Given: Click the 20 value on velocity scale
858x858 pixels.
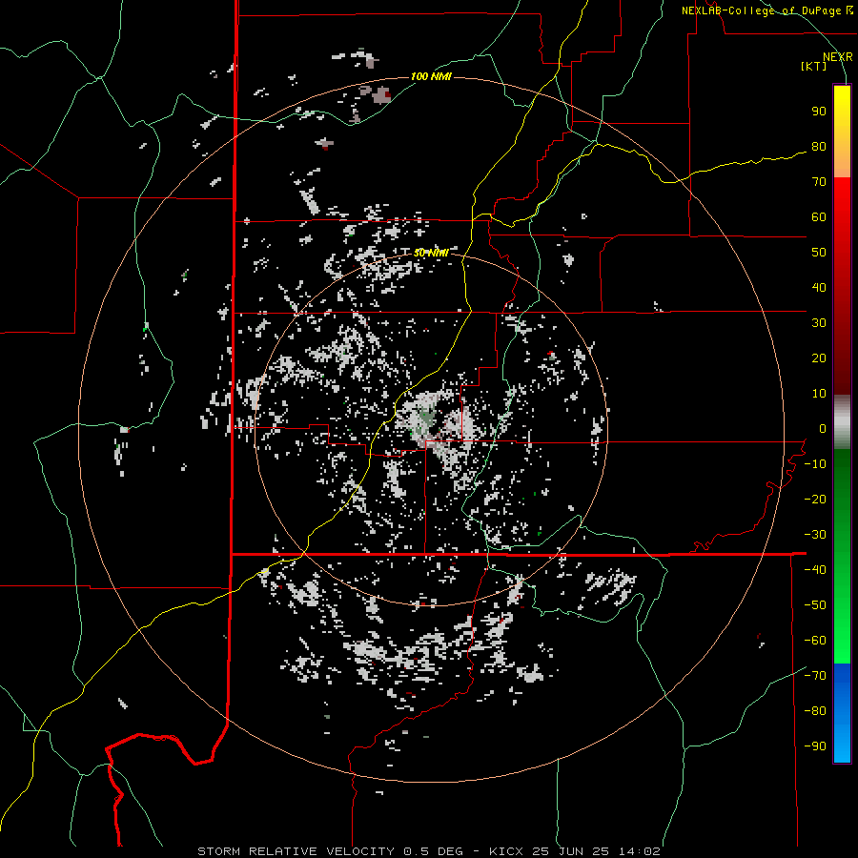Looking at the screenshot, I should [819, 357].
